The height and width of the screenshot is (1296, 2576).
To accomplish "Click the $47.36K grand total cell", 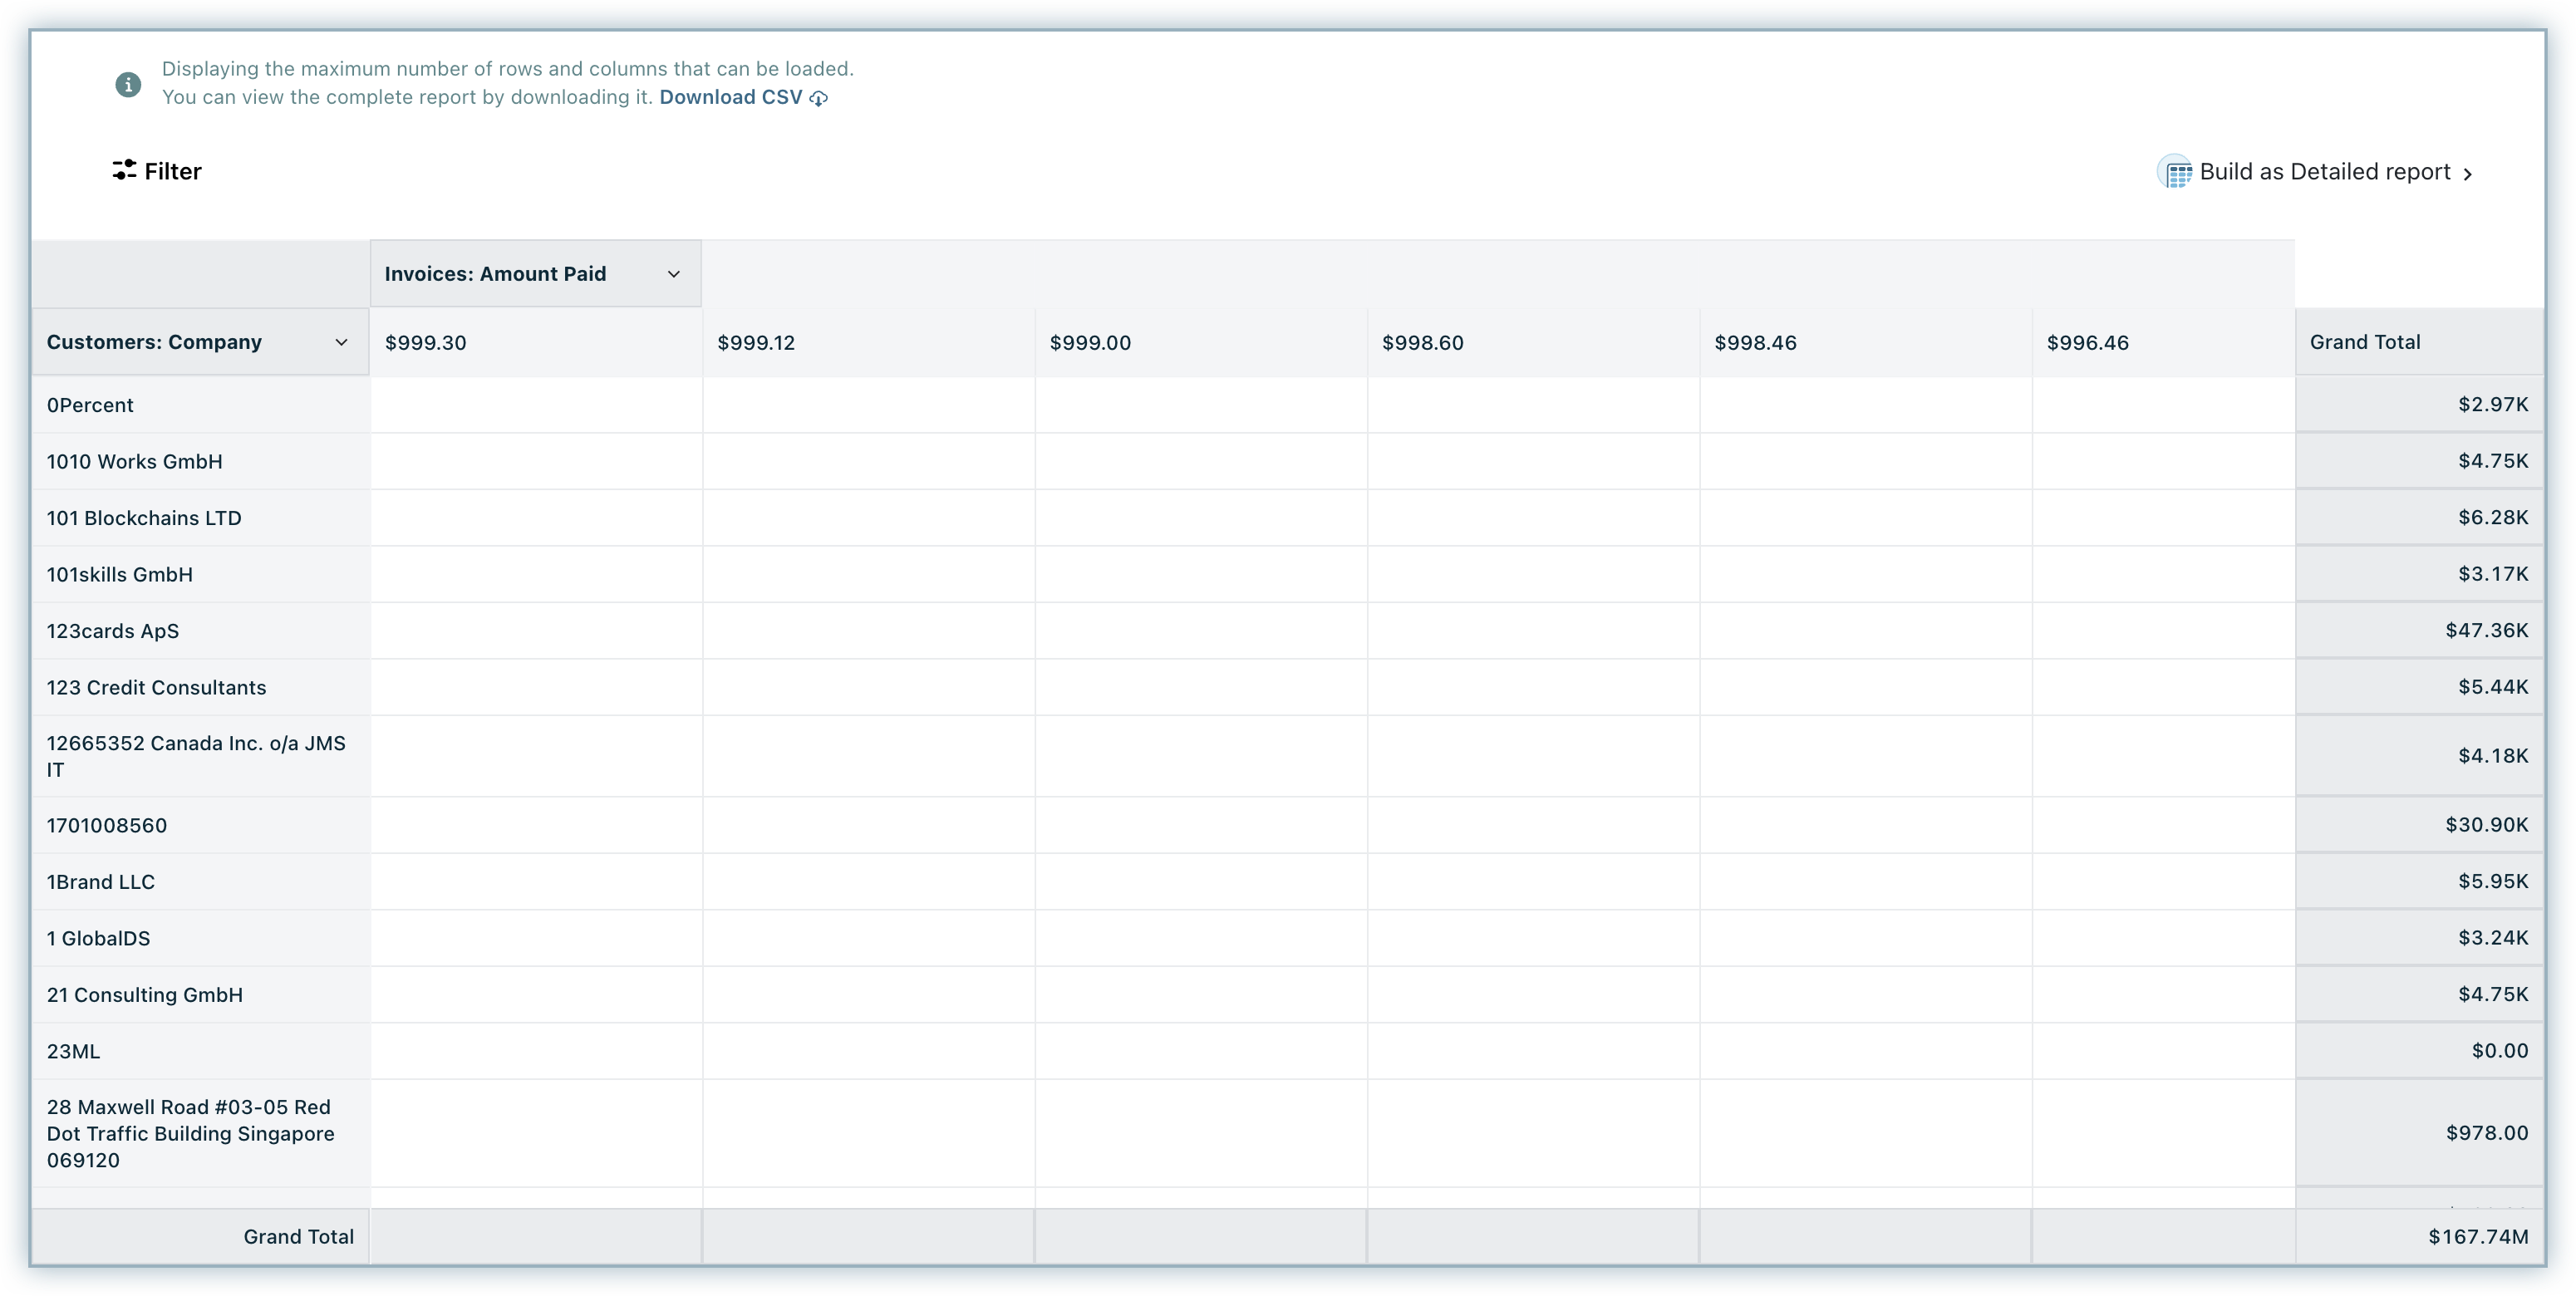I will pos(2486,630).
